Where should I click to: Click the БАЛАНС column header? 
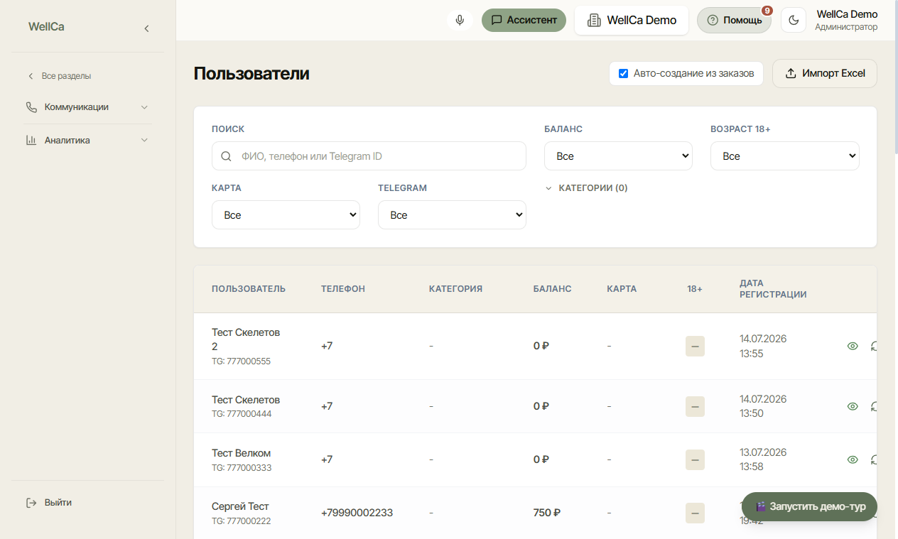pyautogui.click(x=553, y=289)
